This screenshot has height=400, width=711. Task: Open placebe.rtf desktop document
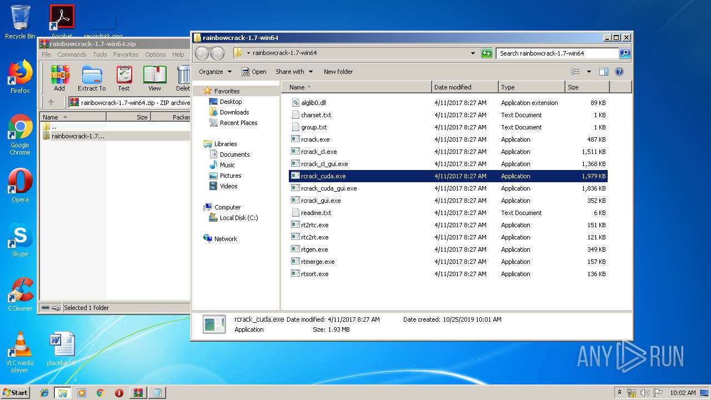pyautogui.click(x=61, y=349)
